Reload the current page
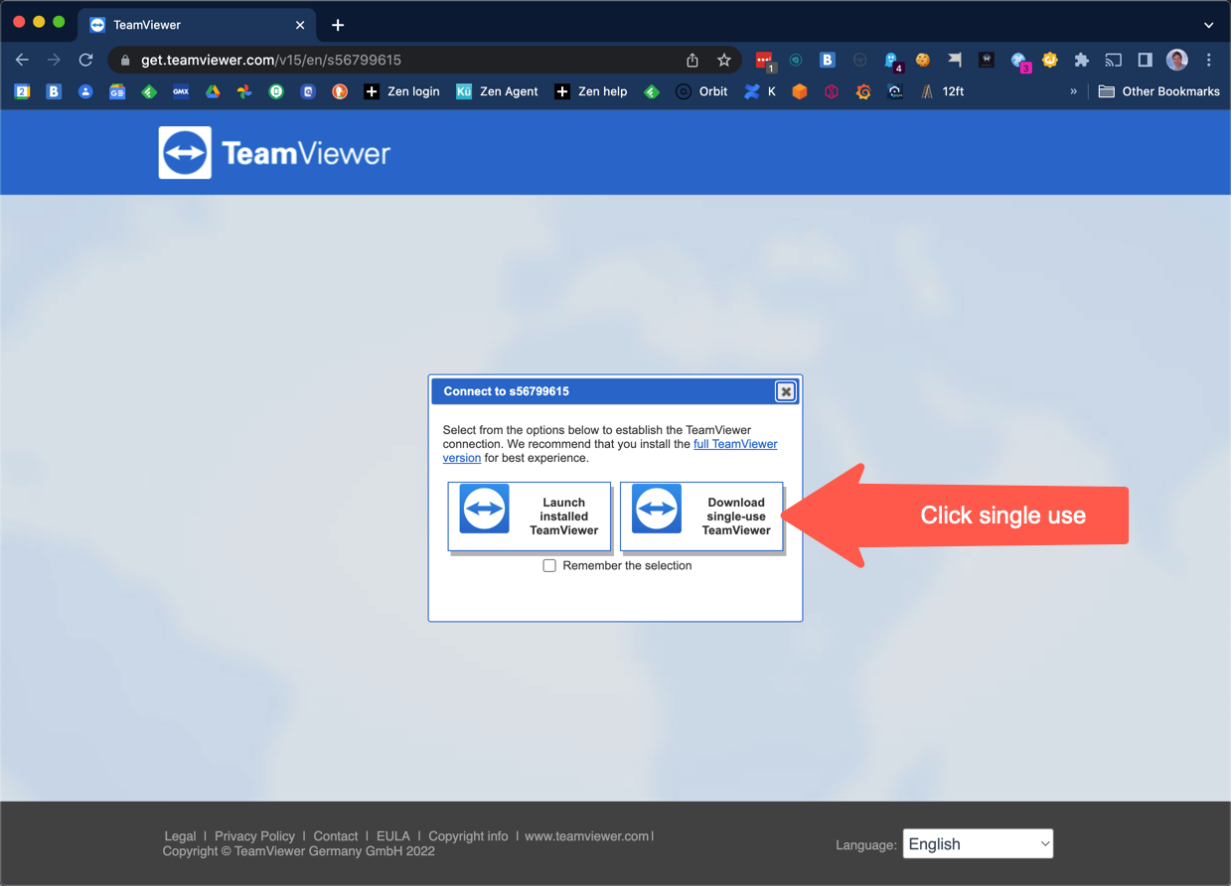The image size is (1231, 886). click(86, 60)
